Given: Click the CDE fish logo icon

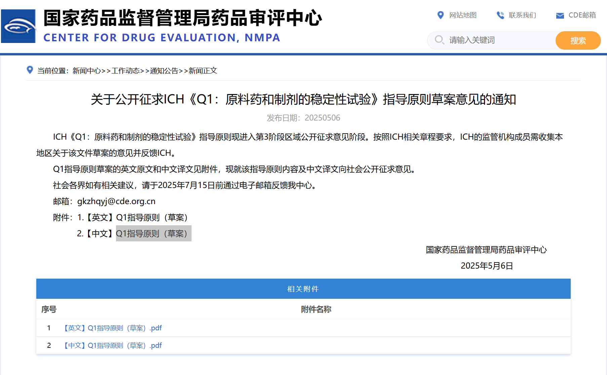Looking at the screenshot, I should (18, 26).
